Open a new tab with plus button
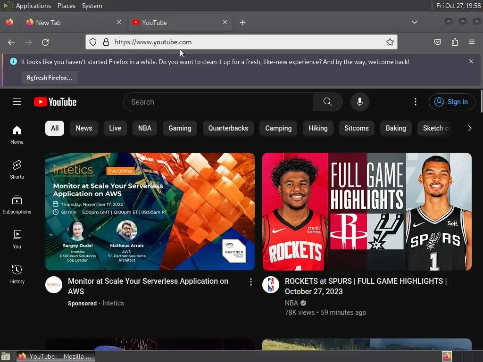Screen dimensions: 483x362 243,23
